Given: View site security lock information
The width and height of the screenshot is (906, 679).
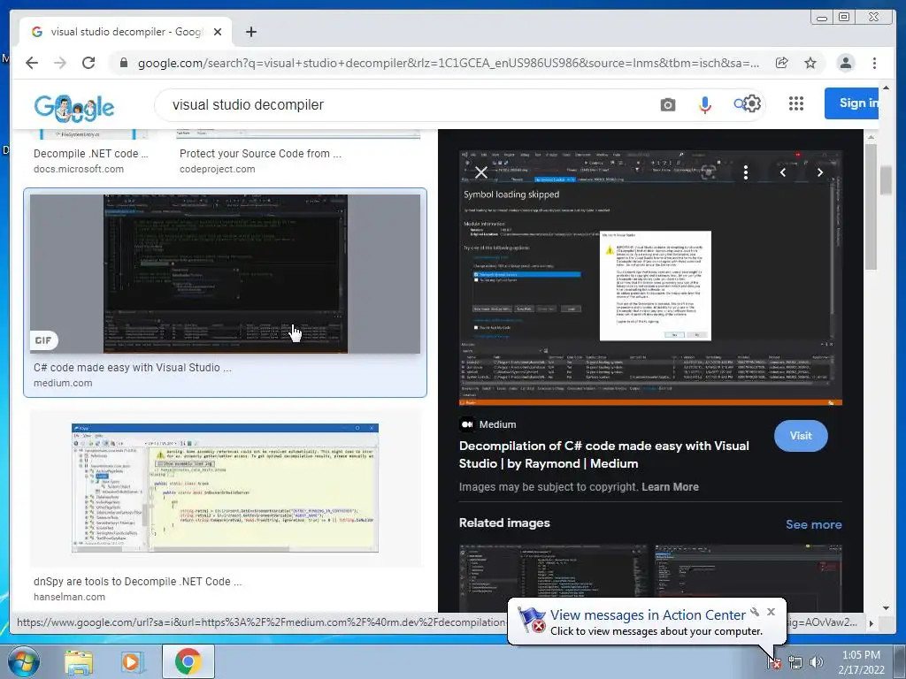Looking at the screenshot, I should [x=123, y=63].
